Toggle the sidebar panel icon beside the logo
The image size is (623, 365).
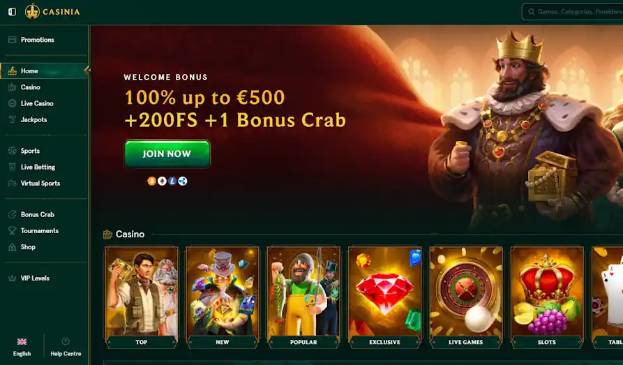pyautogui.click(x=13, y=12)
